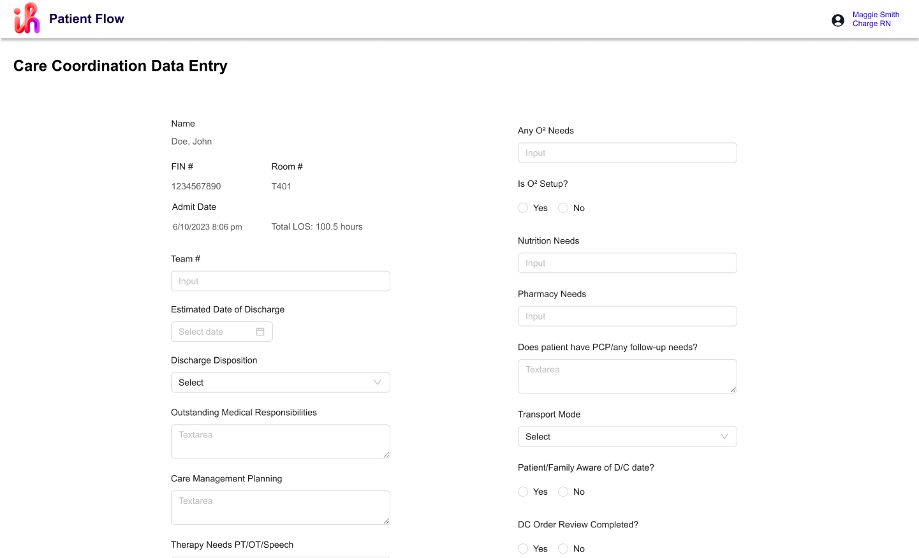
Task: Click the user account icon in the header
Action: click(837, 20)
